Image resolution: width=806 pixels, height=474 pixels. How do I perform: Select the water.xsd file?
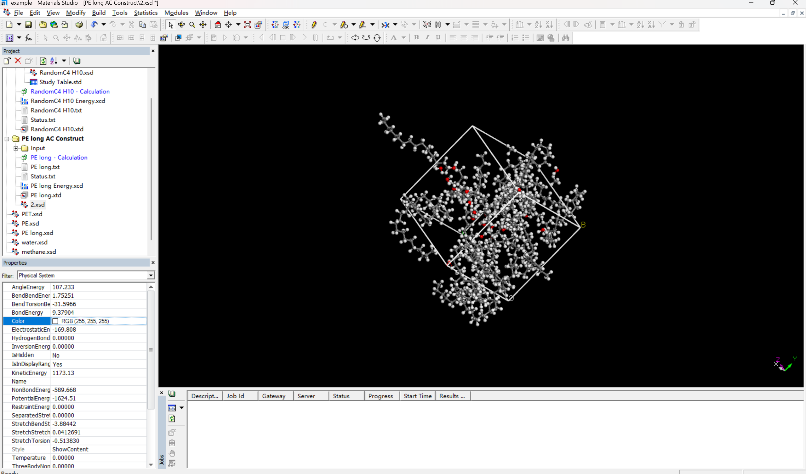coord(34,242)
